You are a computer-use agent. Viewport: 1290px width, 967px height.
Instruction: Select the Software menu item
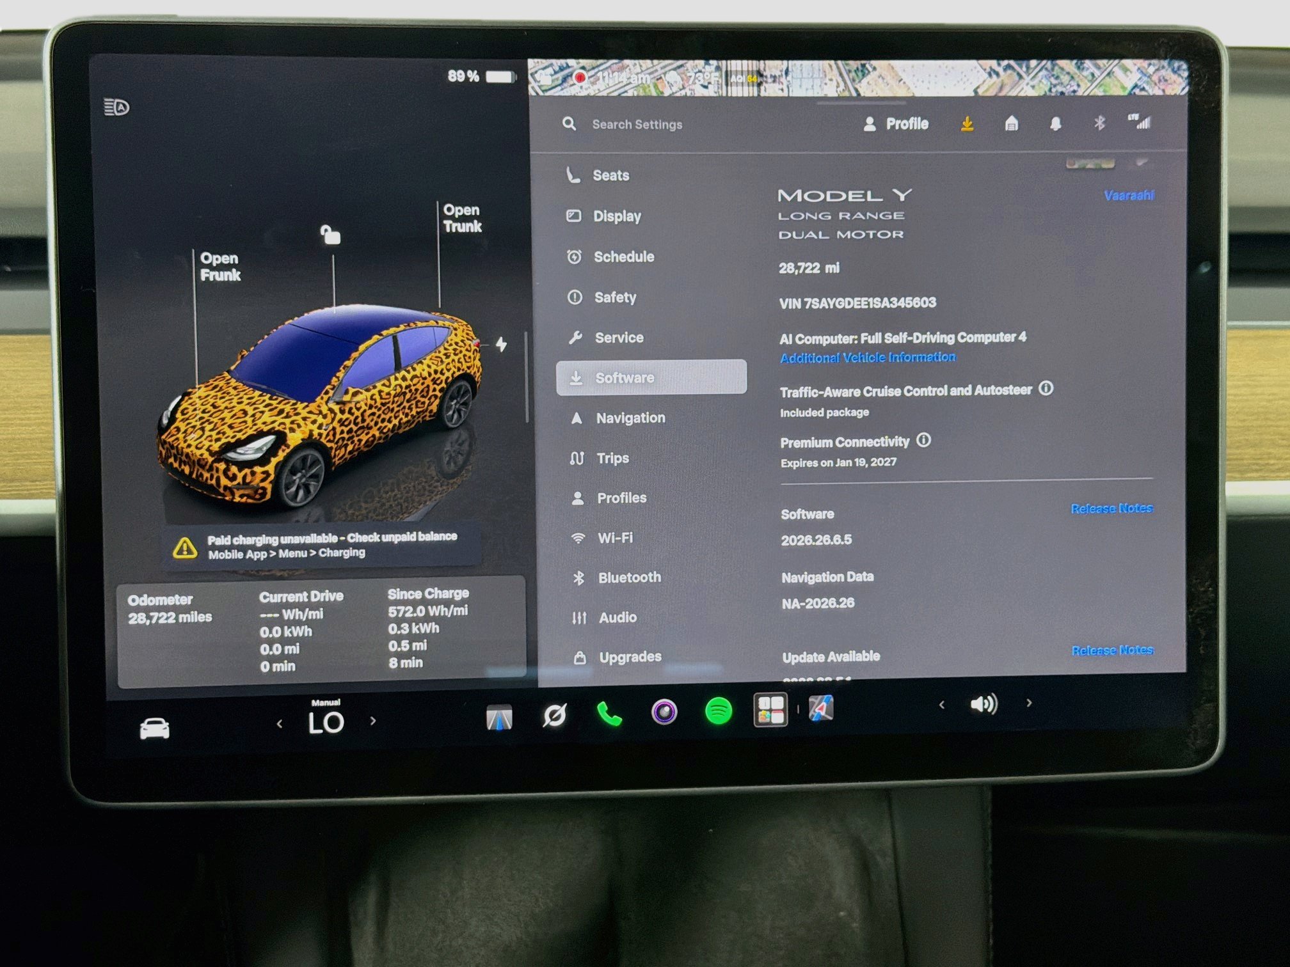pyautogui.click(x=651, y=377)
